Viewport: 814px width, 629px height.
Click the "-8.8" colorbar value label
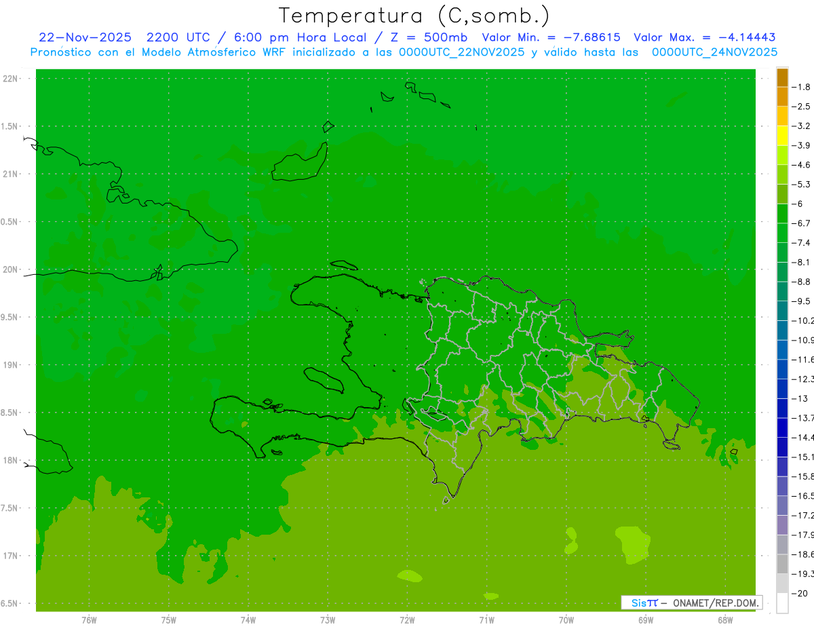[802, 282]
